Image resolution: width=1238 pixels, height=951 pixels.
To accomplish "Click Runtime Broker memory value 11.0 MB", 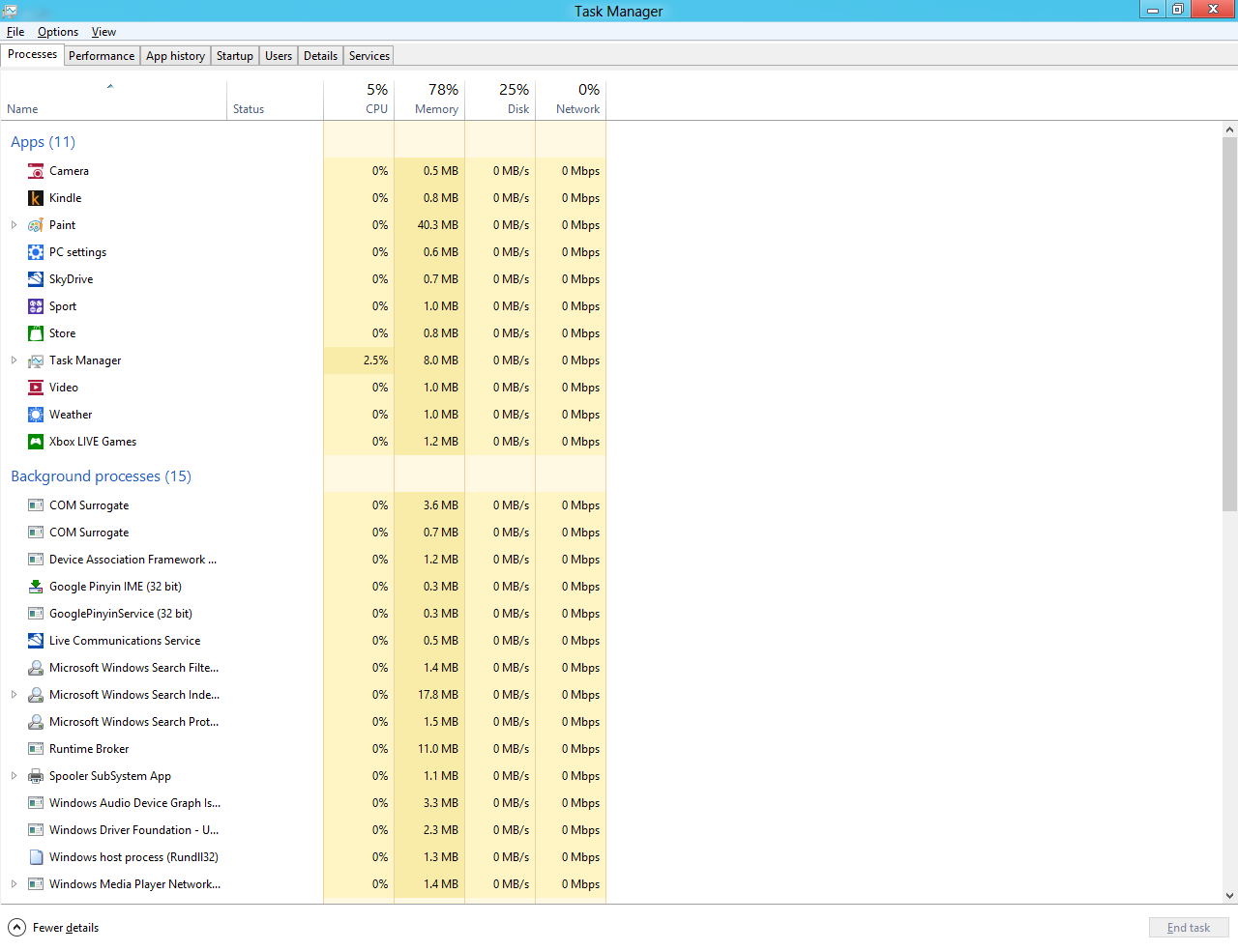I will coord(437,749).
